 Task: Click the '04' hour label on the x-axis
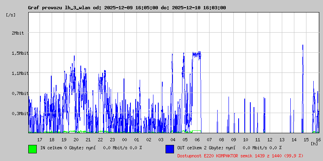coord(173,140)
